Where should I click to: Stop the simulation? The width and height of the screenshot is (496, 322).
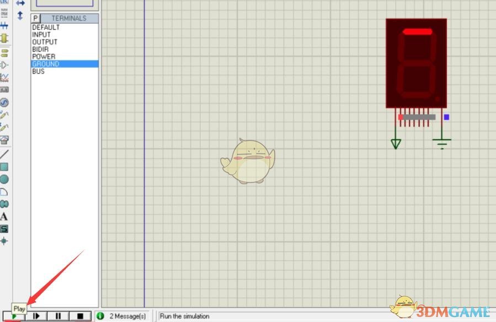pos(81,316)
